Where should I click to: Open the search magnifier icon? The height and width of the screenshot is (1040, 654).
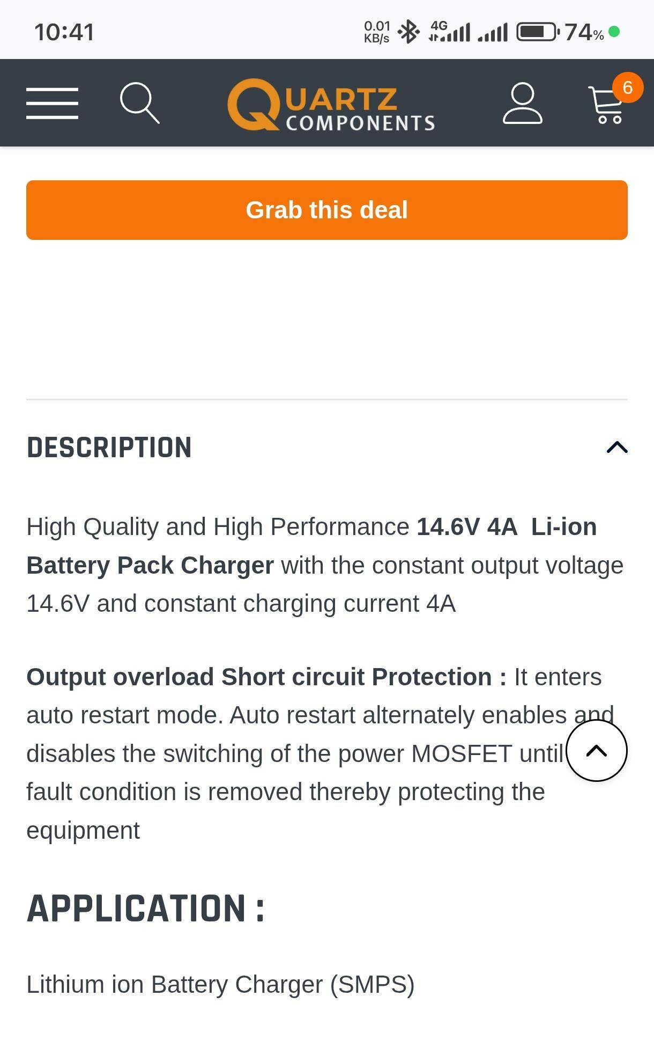(139, 103)
